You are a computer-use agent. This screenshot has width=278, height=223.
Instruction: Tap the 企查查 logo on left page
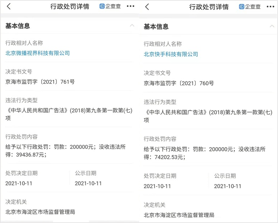110,6
